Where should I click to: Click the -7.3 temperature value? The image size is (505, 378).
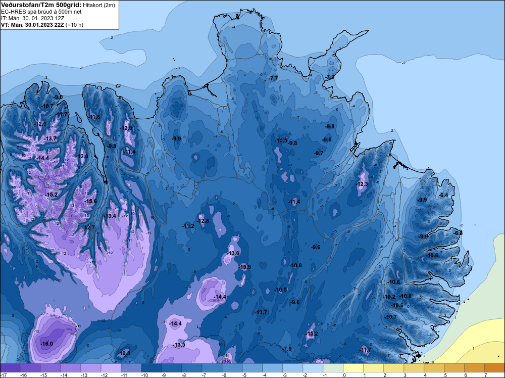(329, 77)
